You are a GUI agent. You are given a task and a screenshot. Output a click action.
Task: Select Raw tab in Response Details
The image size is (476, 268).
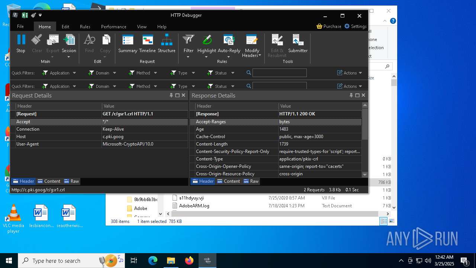[x=251, y=181]
